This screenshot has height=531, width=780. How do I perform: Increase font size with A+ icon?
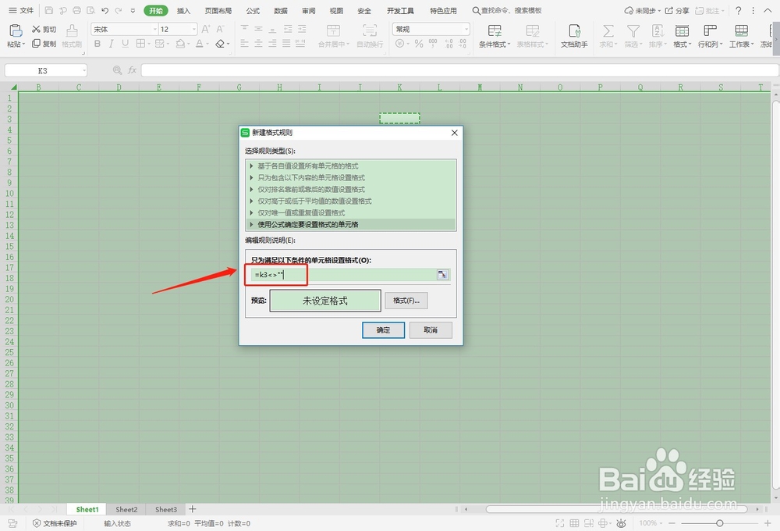[x=206, y=30]
